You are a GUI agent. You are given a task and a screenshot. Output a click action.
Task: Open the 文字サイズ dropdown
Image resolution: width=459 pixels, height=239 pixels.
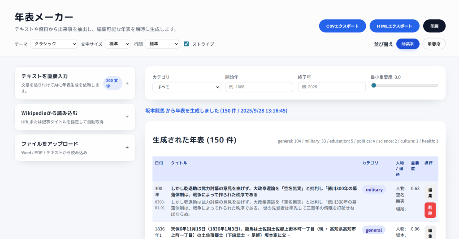click(117, 44)
